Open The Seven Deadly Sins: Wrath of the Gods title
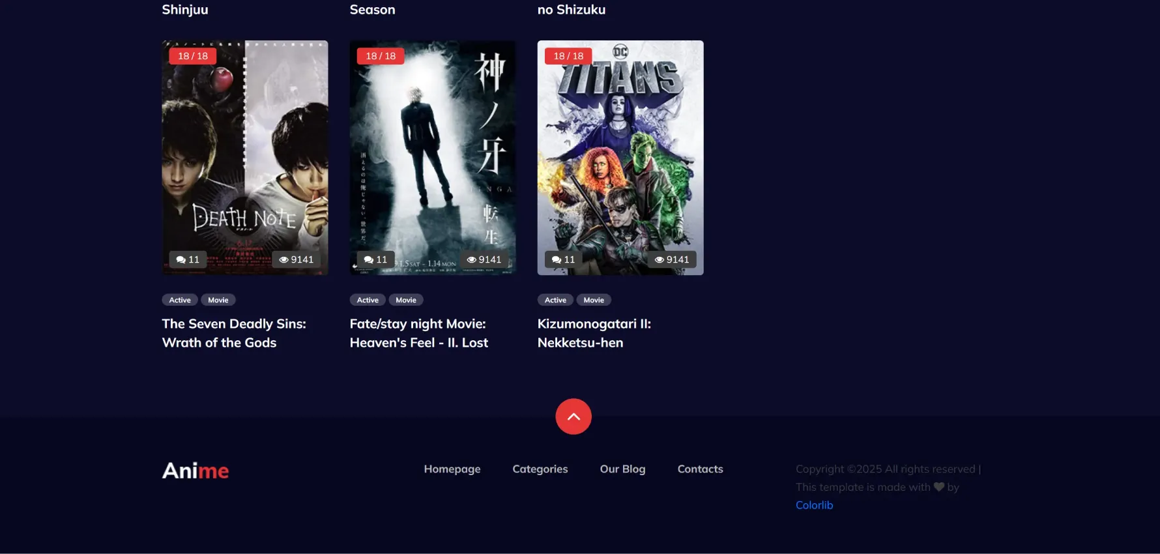Image resolution: width=1160 pixels, height=554 pixels. pos(234,333)
